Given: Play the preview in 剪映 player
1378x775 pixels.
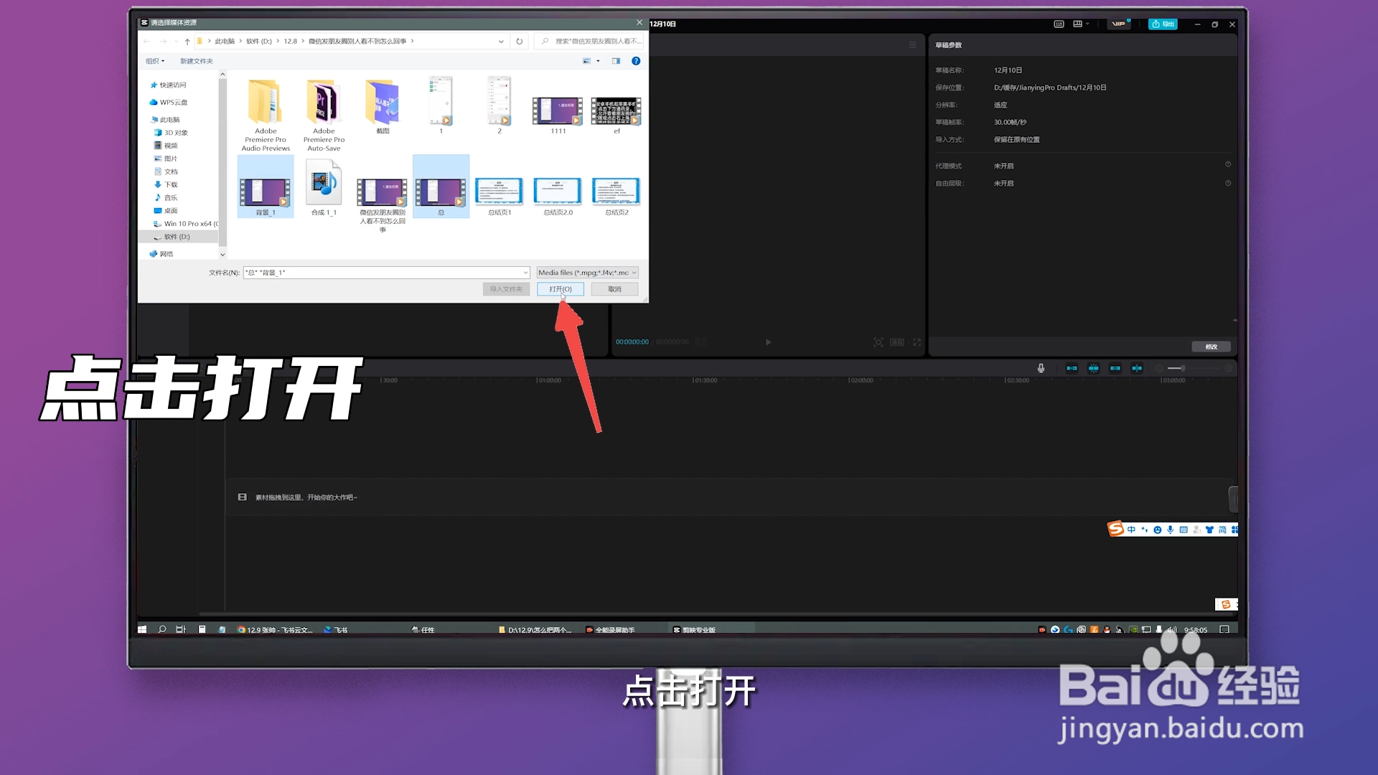Looking at the screenshot, I should pyautogui.click(x=768, y=342).
